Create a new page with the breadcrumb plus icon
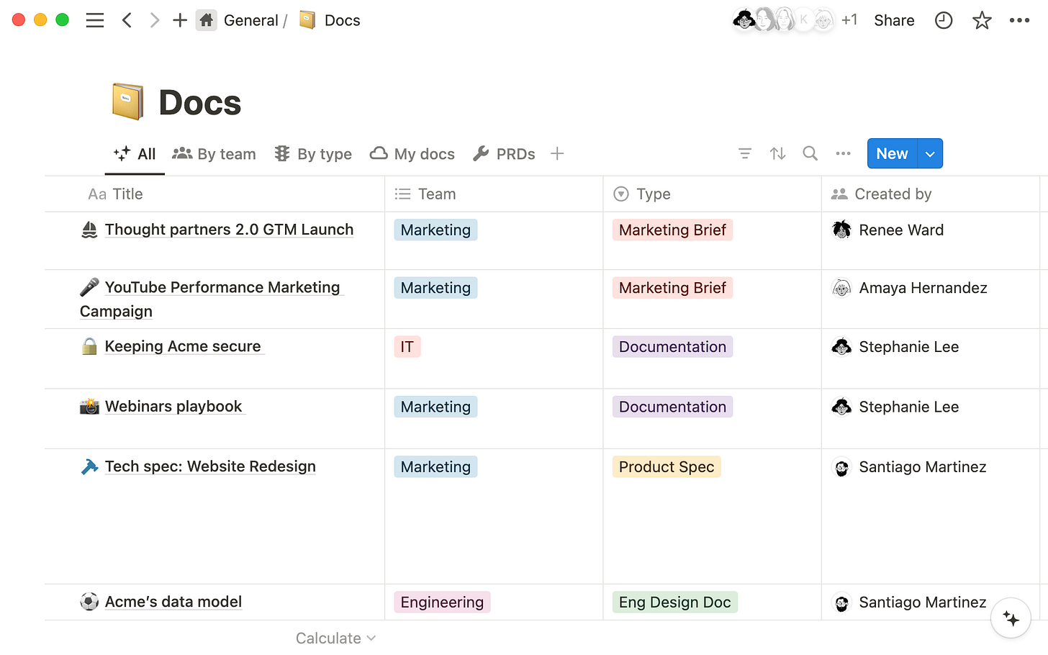Viewport: 1048px width, 655px height. click(x=179, y=20)
